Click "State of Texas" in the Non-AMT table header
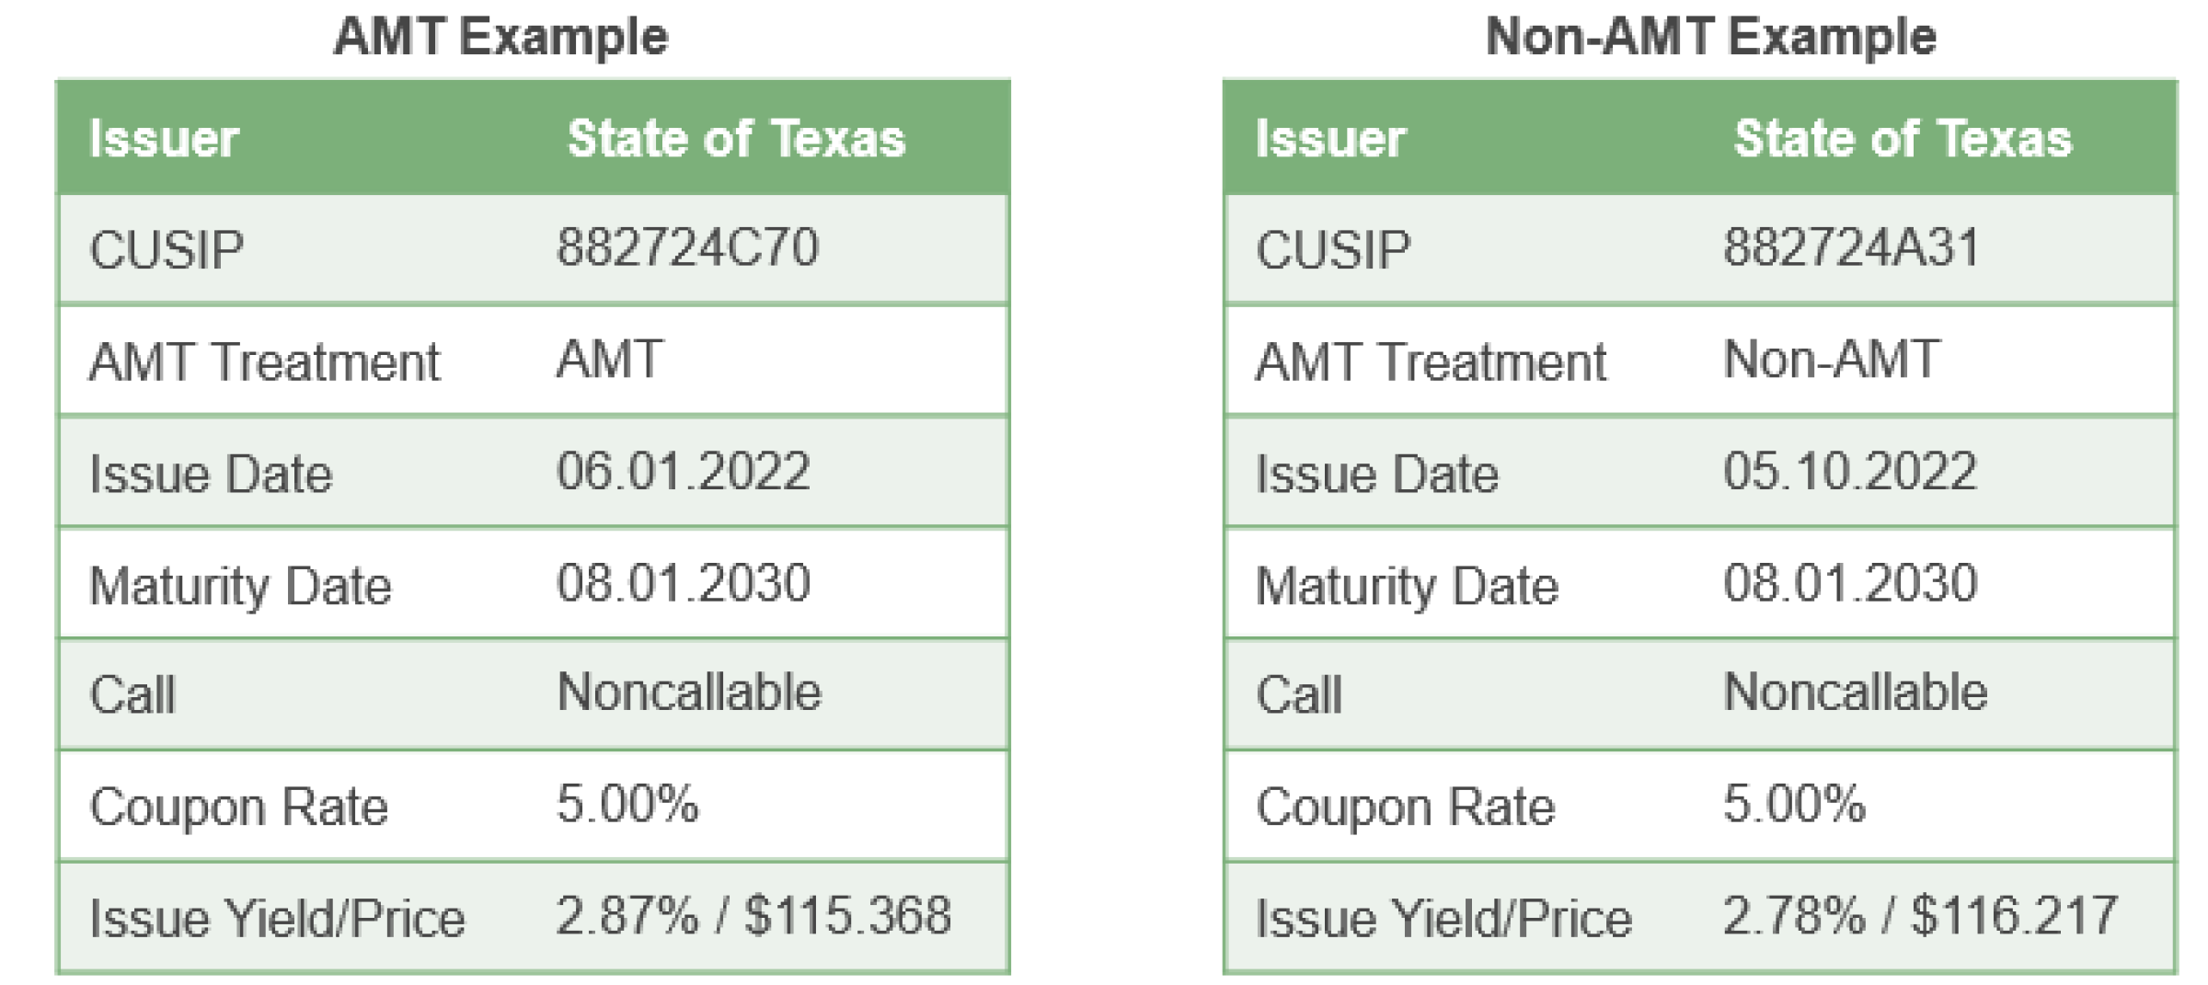 pyautogui.click(x=1903, y=139)
